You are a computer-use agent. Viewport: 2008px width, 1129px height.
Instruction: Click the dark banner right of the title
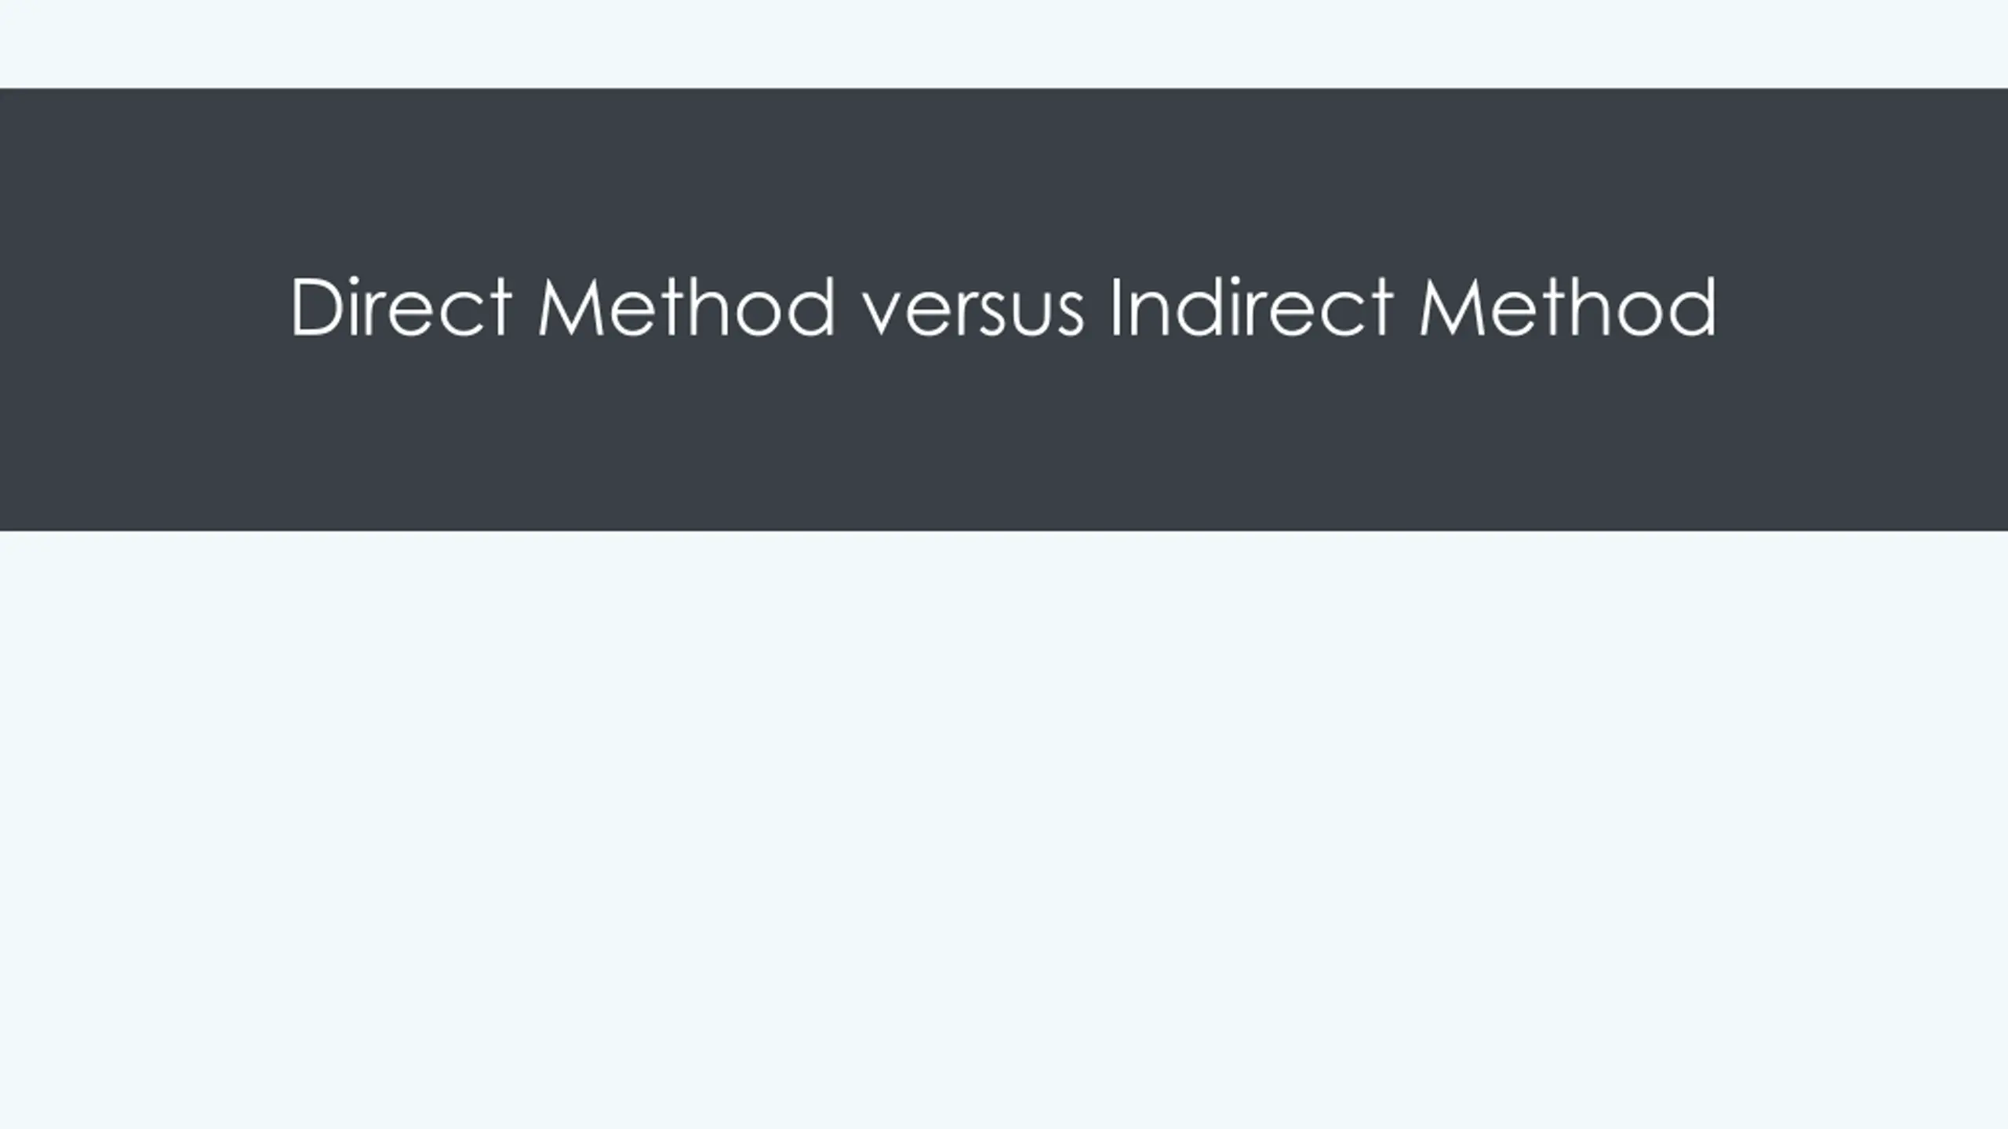[x=1867, y=307]
